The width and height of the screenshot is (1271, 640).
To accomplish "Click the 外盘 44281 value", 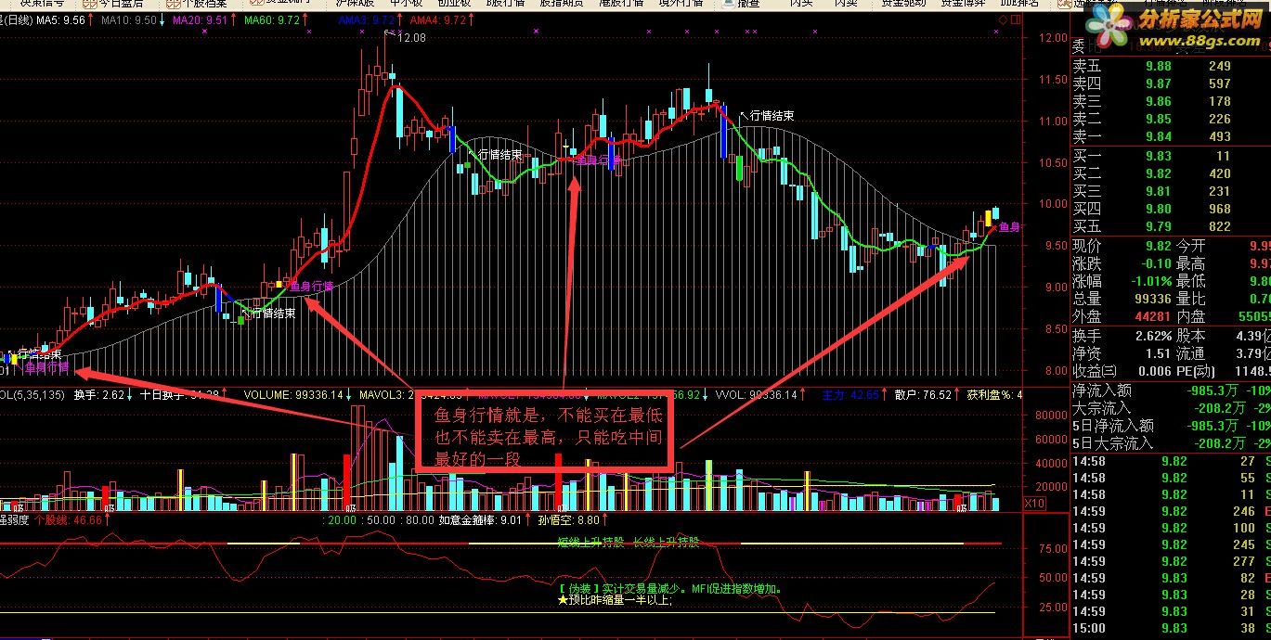I will coord(1152,317).
